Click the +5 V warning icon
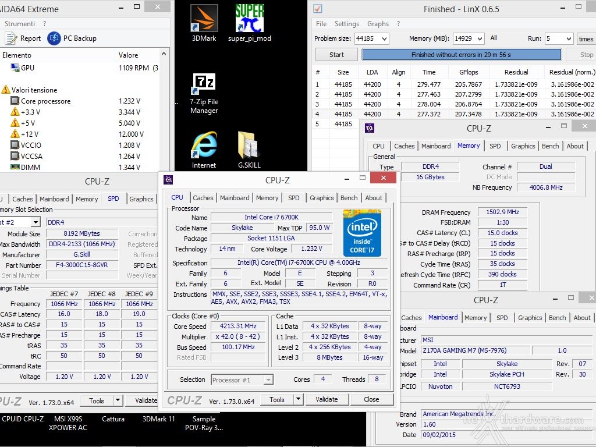596x447 pixels. 15,123
